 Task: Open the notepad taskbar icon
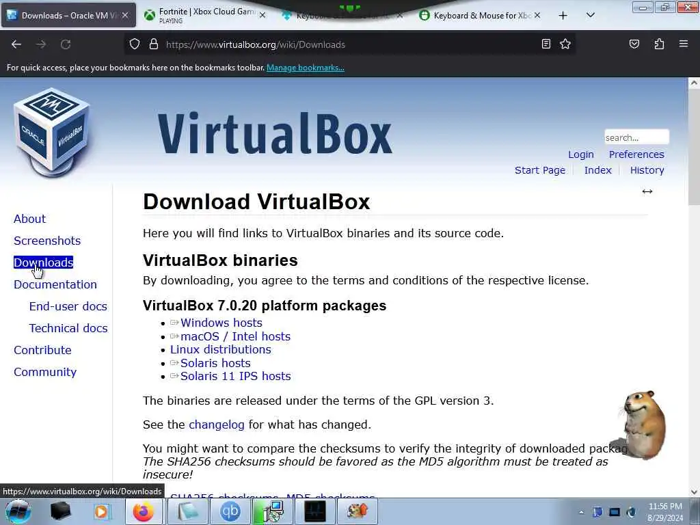(187, 511)
